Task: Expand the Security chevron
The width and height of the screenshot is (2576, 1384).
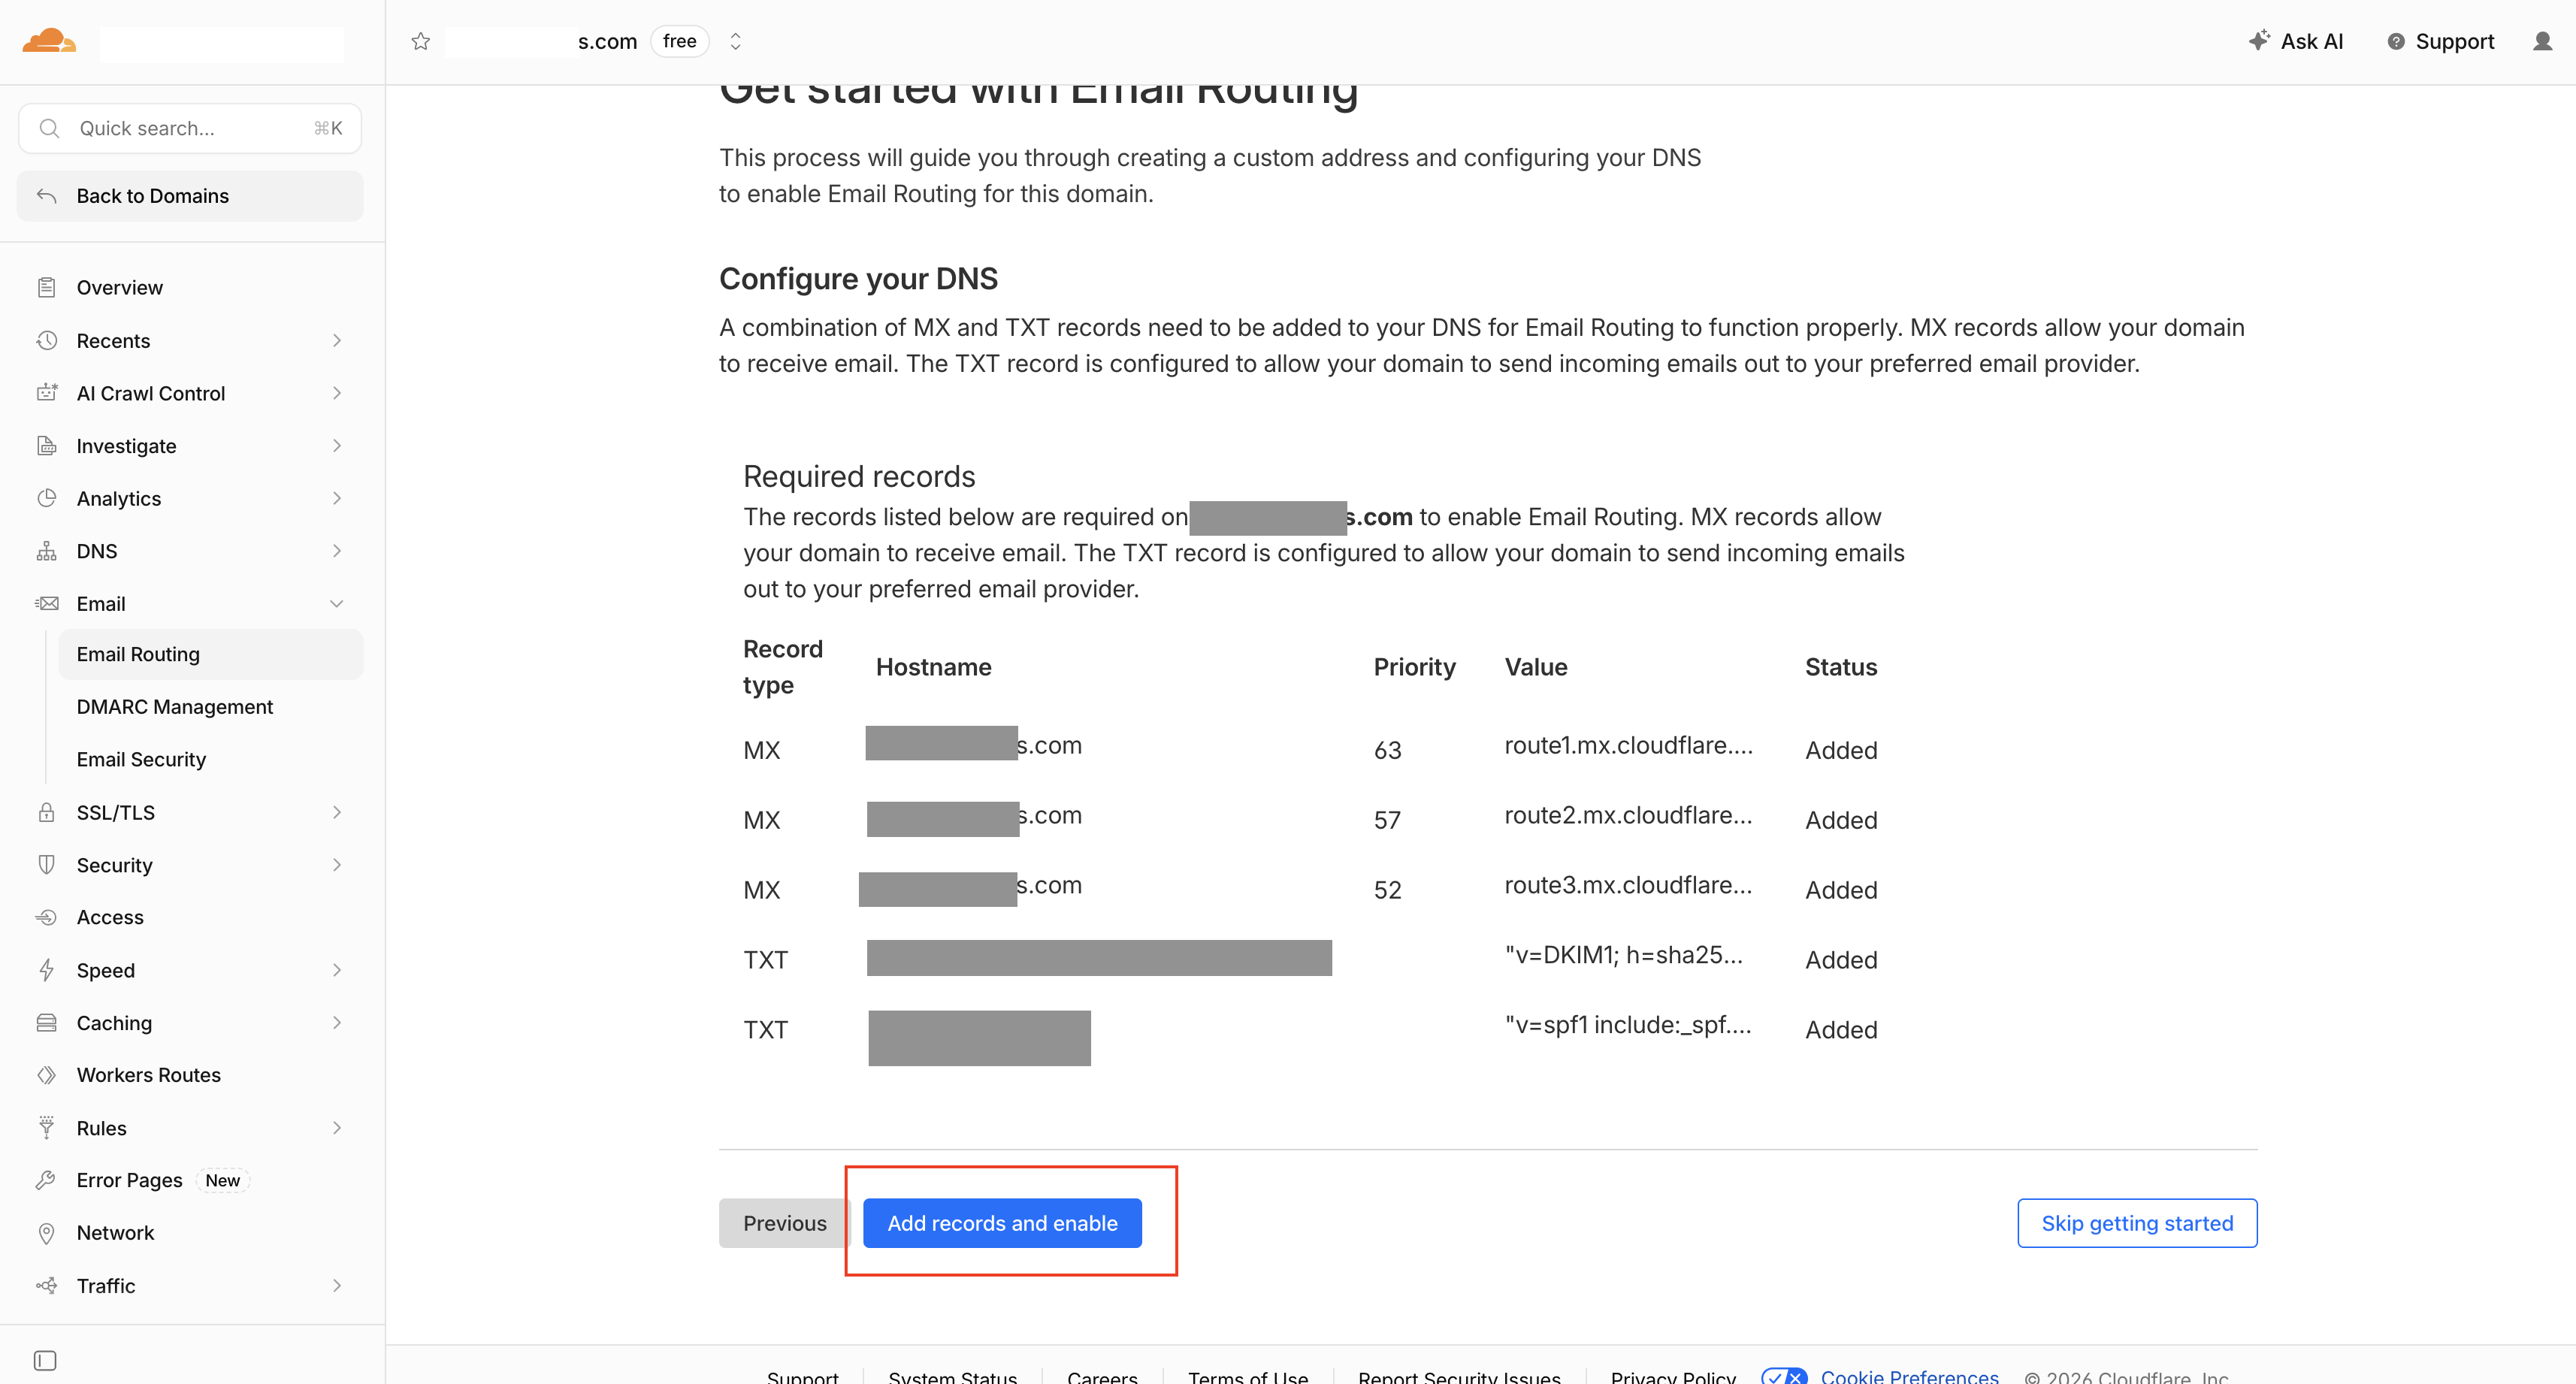Action: pos(337,865)
